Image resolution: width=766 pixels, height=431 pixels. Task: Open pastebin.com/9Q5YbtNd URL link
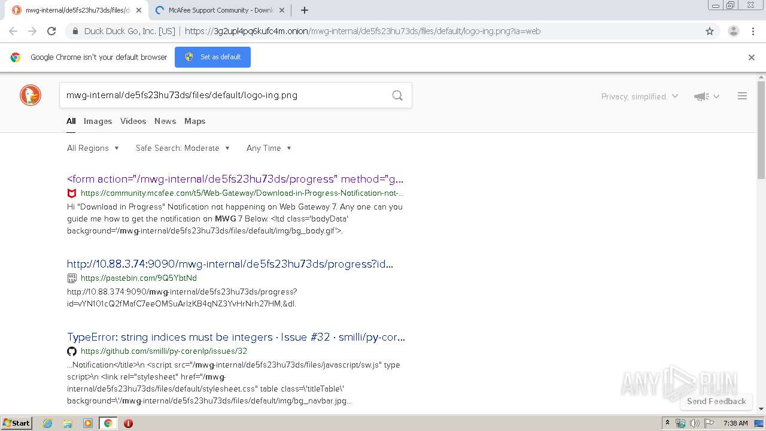139,278
